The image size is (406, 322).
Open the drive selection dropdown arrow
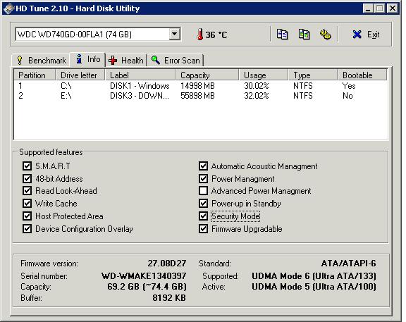175,34
